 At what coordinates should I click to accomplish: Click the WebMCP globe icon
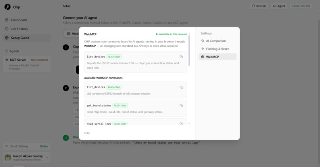click(202, 57)
